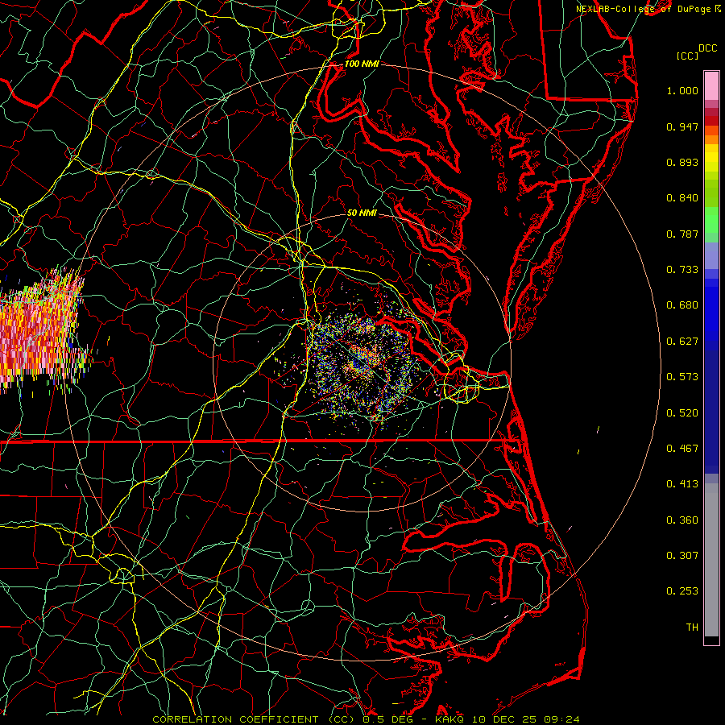Click the 0.893 color scale value
Image resolution: width=725 pixels, height=725 pixels.
pyautogui.click(x=682, y=162)
